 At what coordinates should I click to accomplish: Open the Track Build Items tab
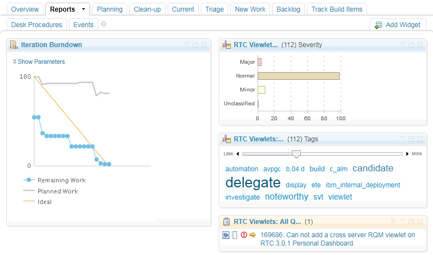(x=336, y=9)
